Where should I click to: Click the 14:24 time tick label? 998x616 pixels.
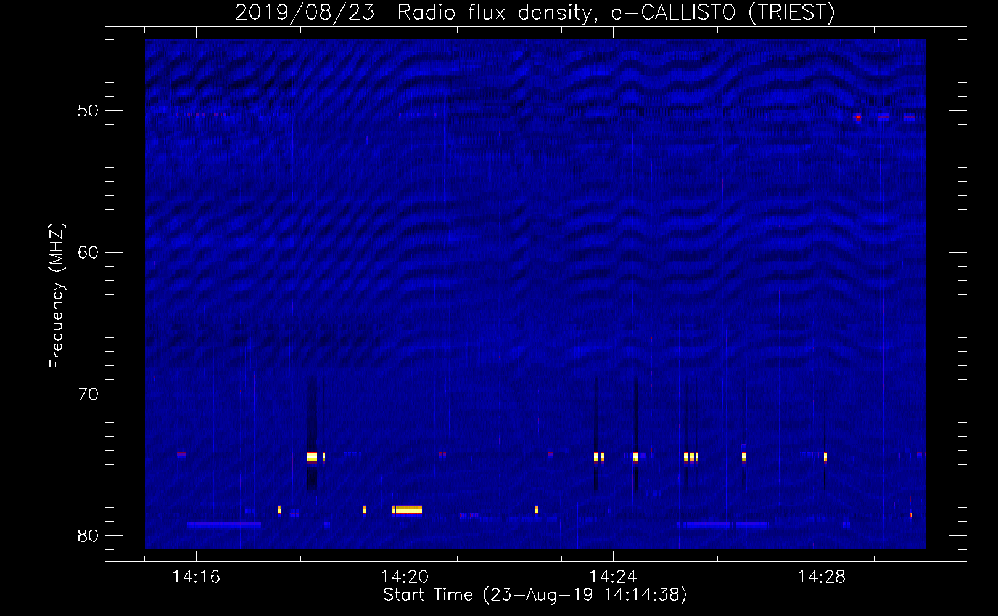[613, 577]
